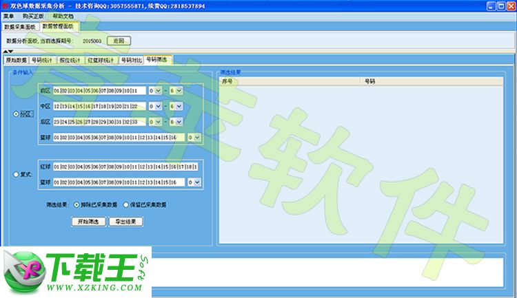This screenshot has width=517, height=298.
Task: Open the 号码统计 tab
Action: (x=42, y=61)
